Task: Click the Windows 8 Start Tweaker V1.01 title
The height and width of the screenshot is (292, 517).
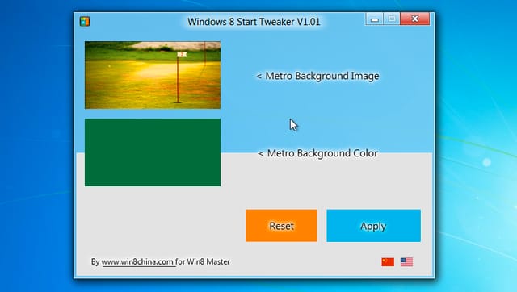Action: pyautogui.click(x=254, y=22)
